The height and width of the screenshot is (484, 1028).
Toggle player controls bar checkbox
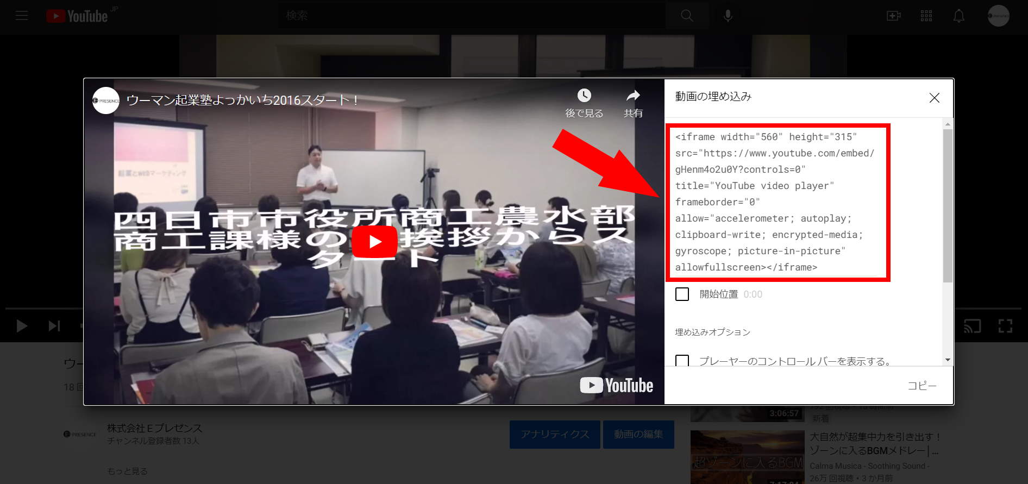pyautogui.click(x=682, y=361)
